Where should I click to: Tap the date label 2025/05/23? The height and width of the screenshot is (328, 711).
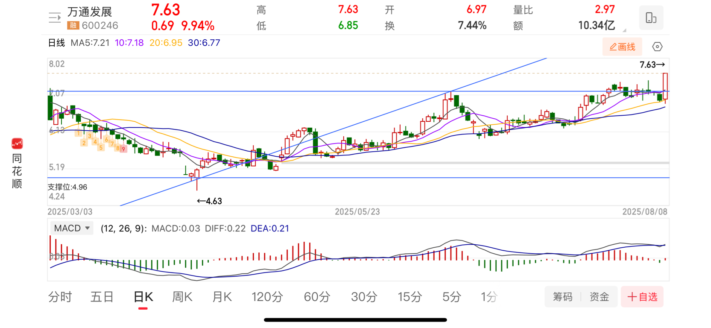(357, 212)
